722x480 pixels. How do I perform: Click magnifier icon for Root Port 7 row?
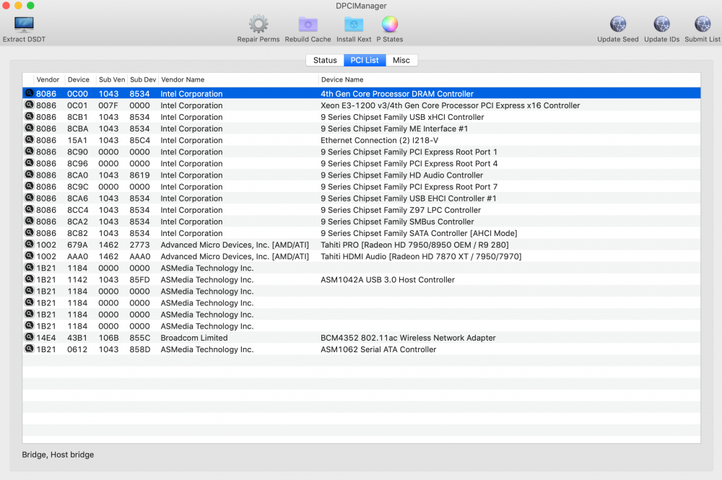(x=29, y=186)
